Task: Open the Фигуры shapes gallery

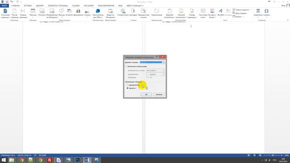Action: (x=62, y=13)
